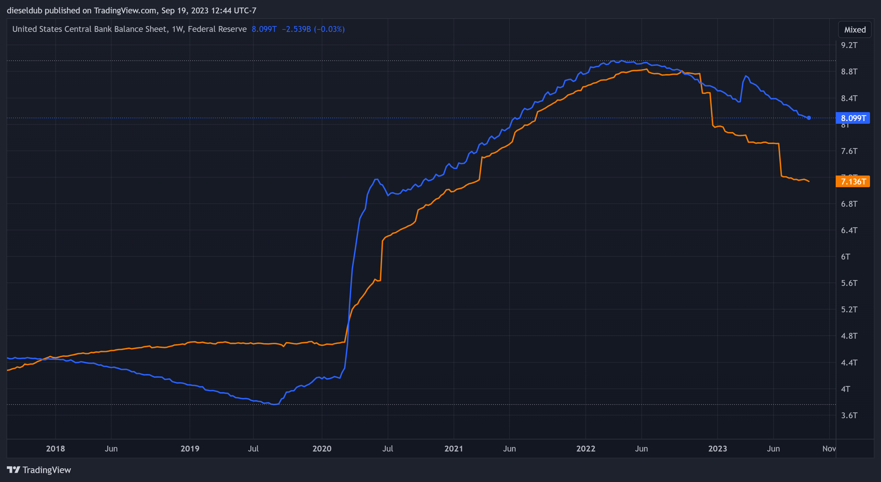Image resolution: width=881 pixels, height=482 pixels.
Task: Click the TradingView brand text
Action: tap(47, 470)
